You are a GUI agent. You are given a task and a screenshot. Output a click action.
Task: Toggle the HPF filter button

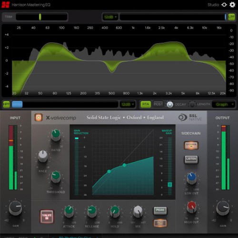coord(6,104)
